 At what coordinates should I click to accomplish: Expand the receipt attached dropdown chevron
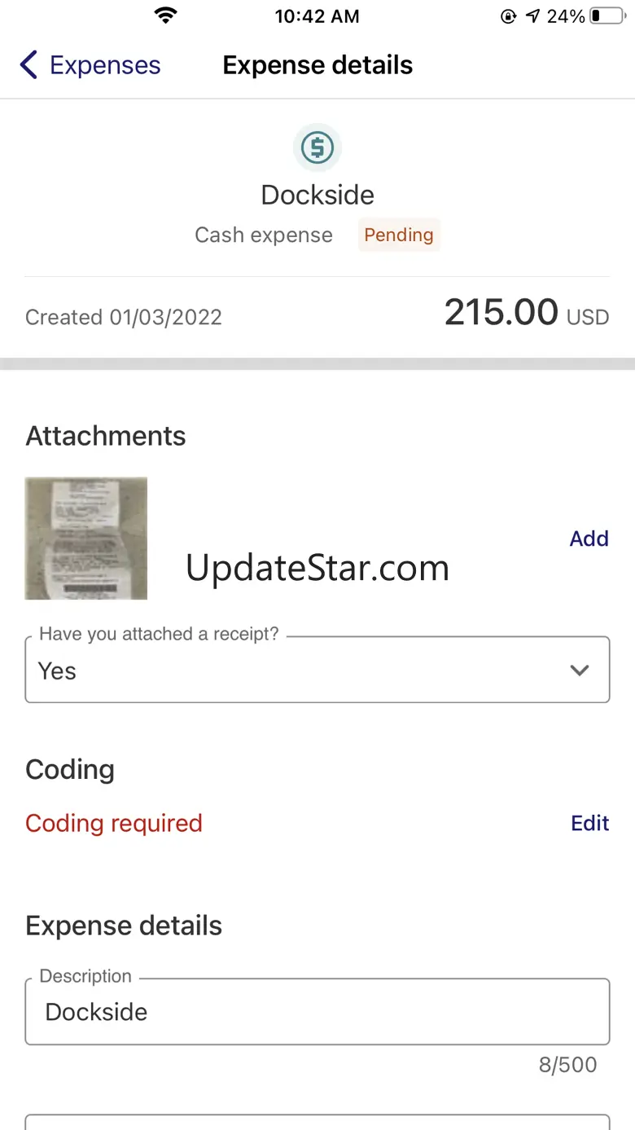[580, 671]
